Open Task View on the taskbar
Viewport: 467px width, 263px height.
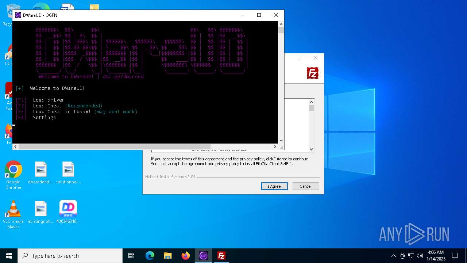(x=131, y=256)
